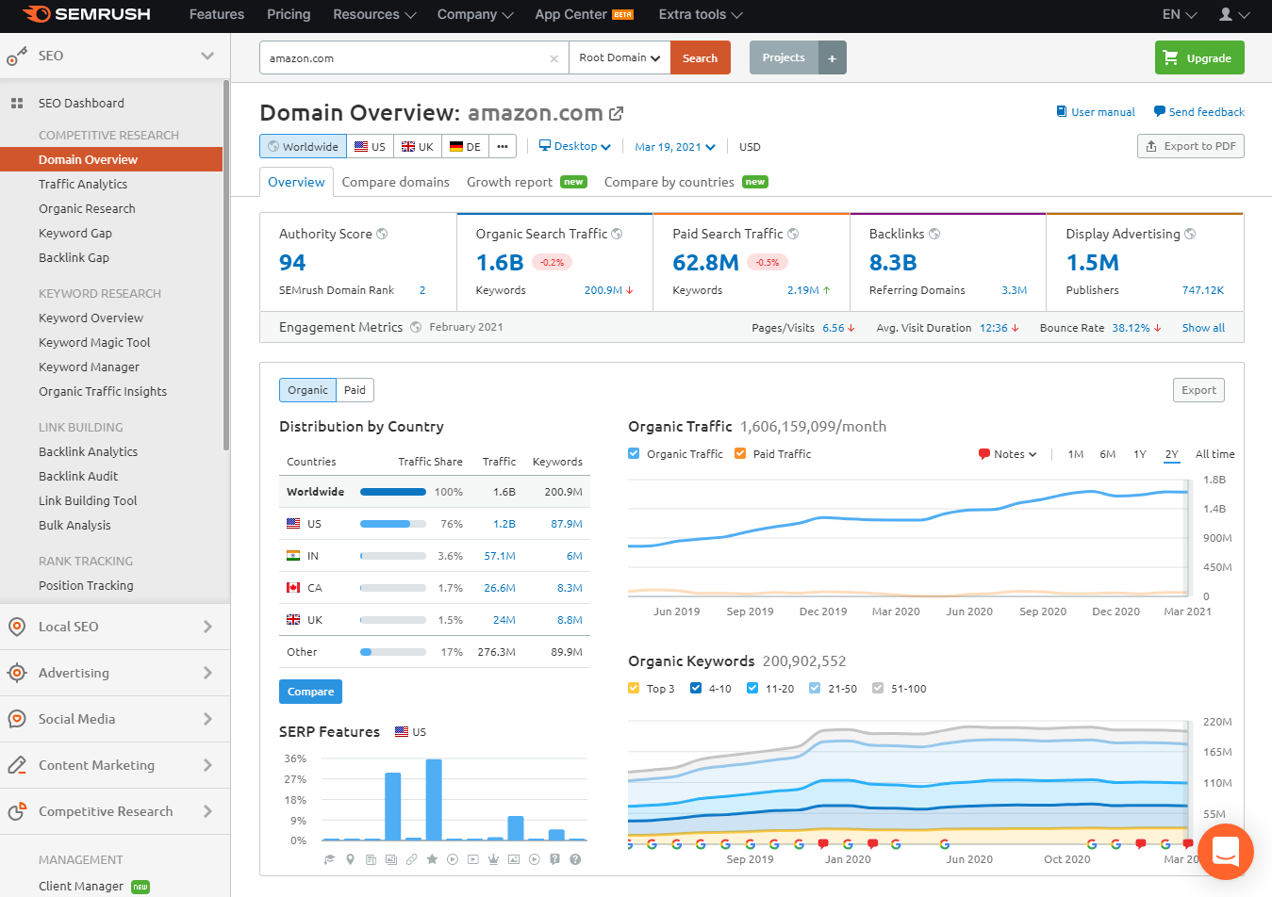
Task: Click the blue Compare button
Action: point(310,692)
